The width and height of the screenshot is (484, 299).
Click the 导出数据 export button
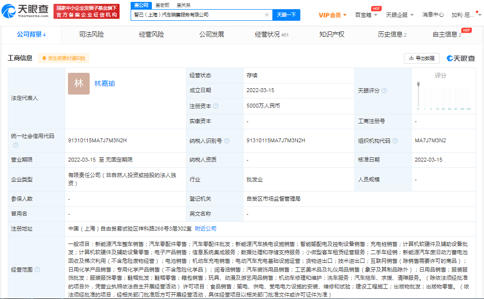[422, 58]
